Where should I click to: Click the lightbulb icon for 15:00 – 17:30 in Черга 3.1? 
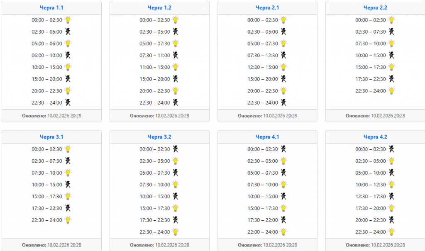click(68, 196)
